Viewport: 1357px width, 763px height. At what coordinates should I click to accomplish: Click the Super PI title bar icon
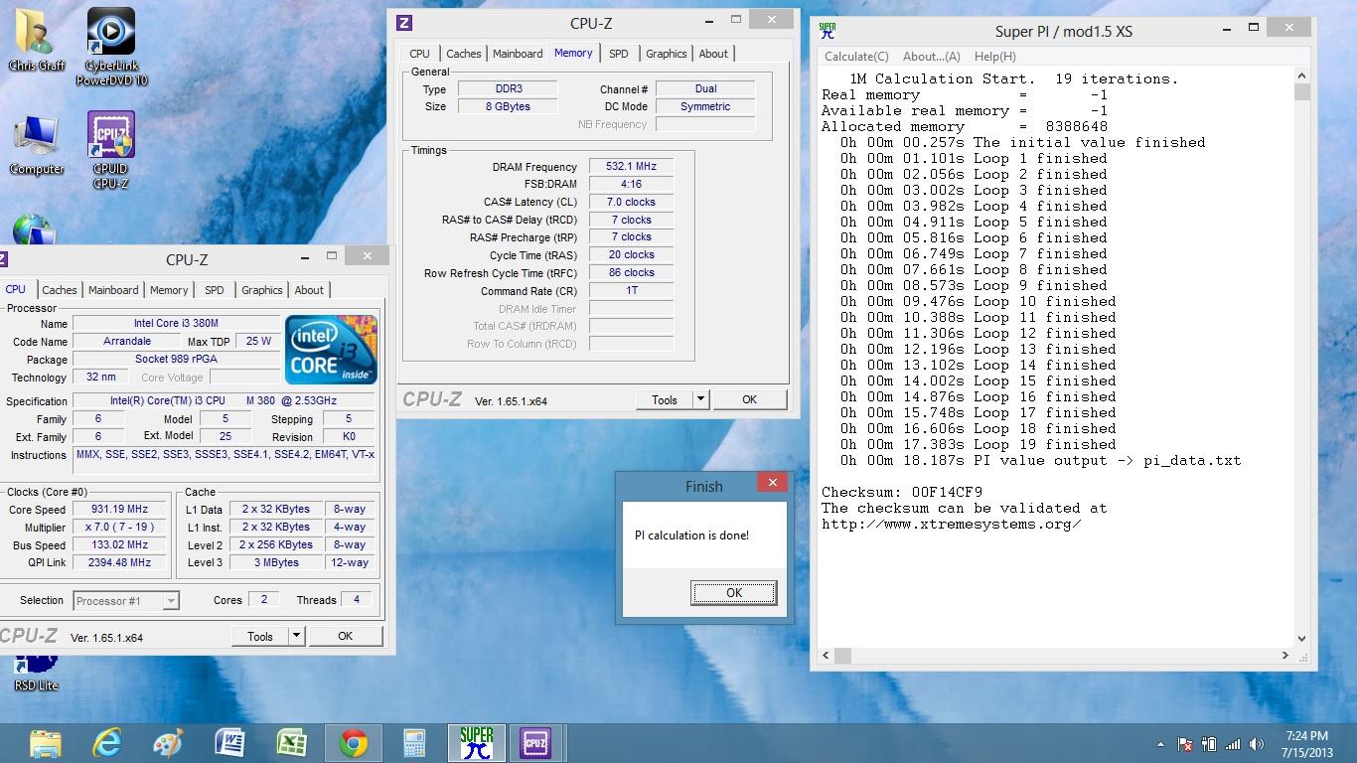(x=828, y=31)
